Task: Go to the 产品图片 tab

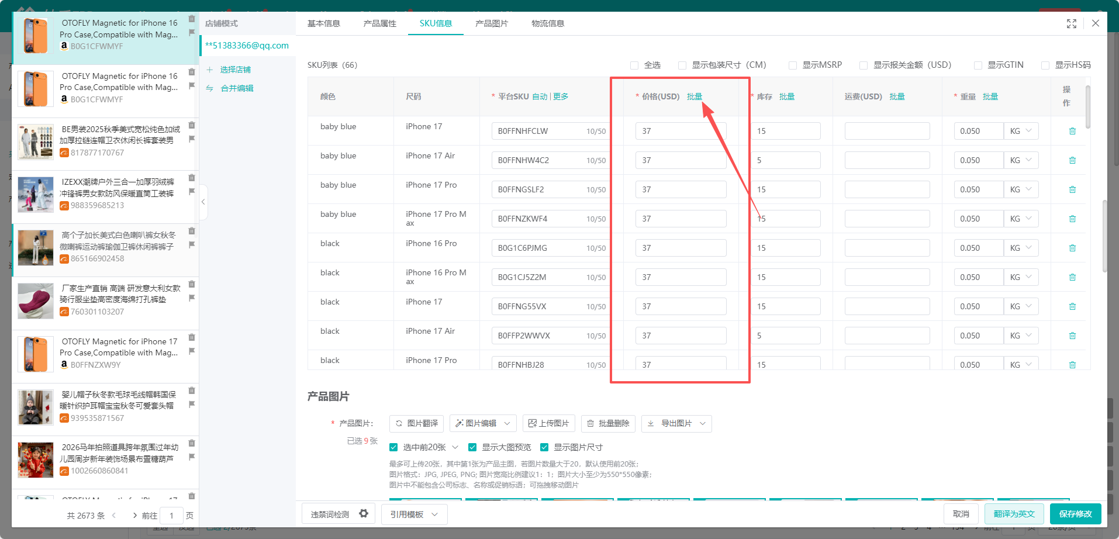Action: 492,23
